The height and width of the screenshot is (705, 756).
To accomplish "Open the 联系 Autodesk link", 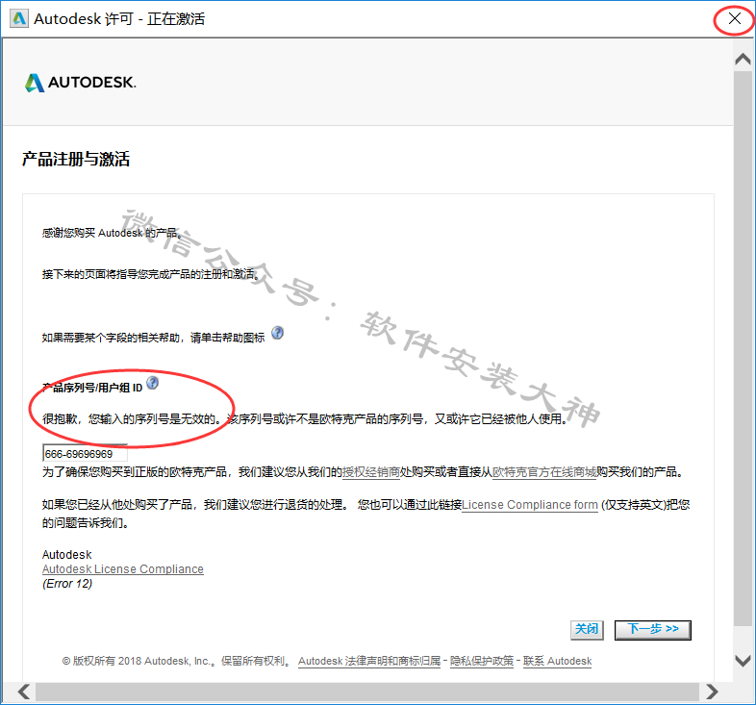I will tap(557, 661).
